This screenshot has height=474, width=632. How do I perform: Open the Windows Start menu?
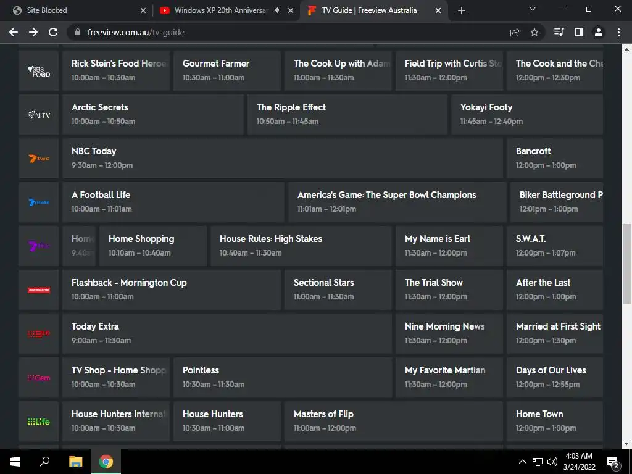coord(15,462)
